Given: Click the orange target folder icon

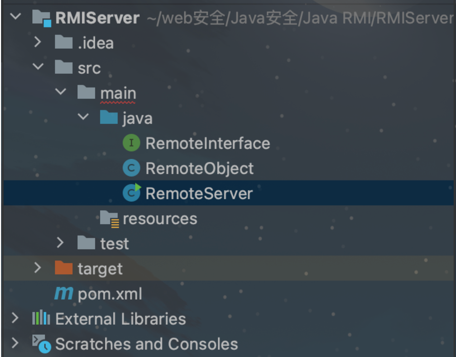Looking at the screenshot, I should click(x=63, y=268).
